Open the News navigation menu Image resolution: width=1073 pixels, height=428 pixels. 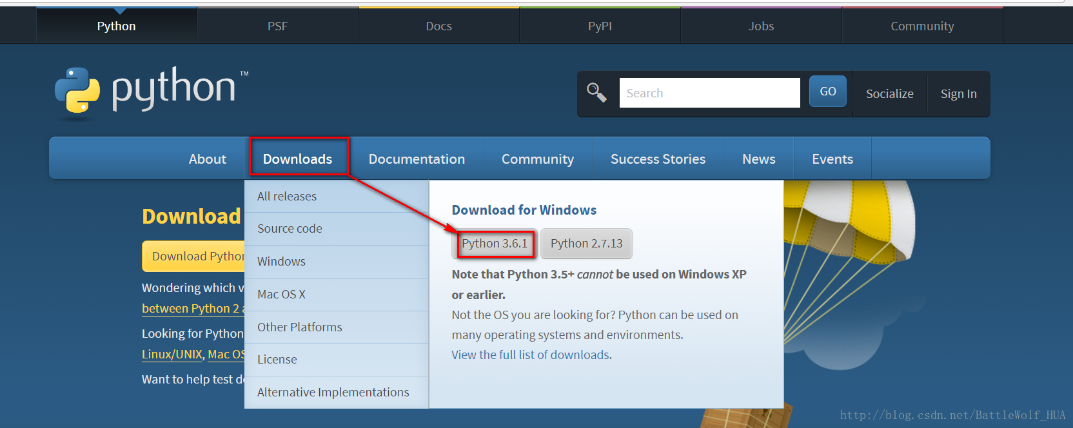tap(759, 159)
